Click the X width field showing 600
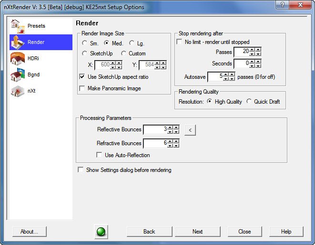The width and height of the screenshot is (315, 245). (x=102, y=65)
